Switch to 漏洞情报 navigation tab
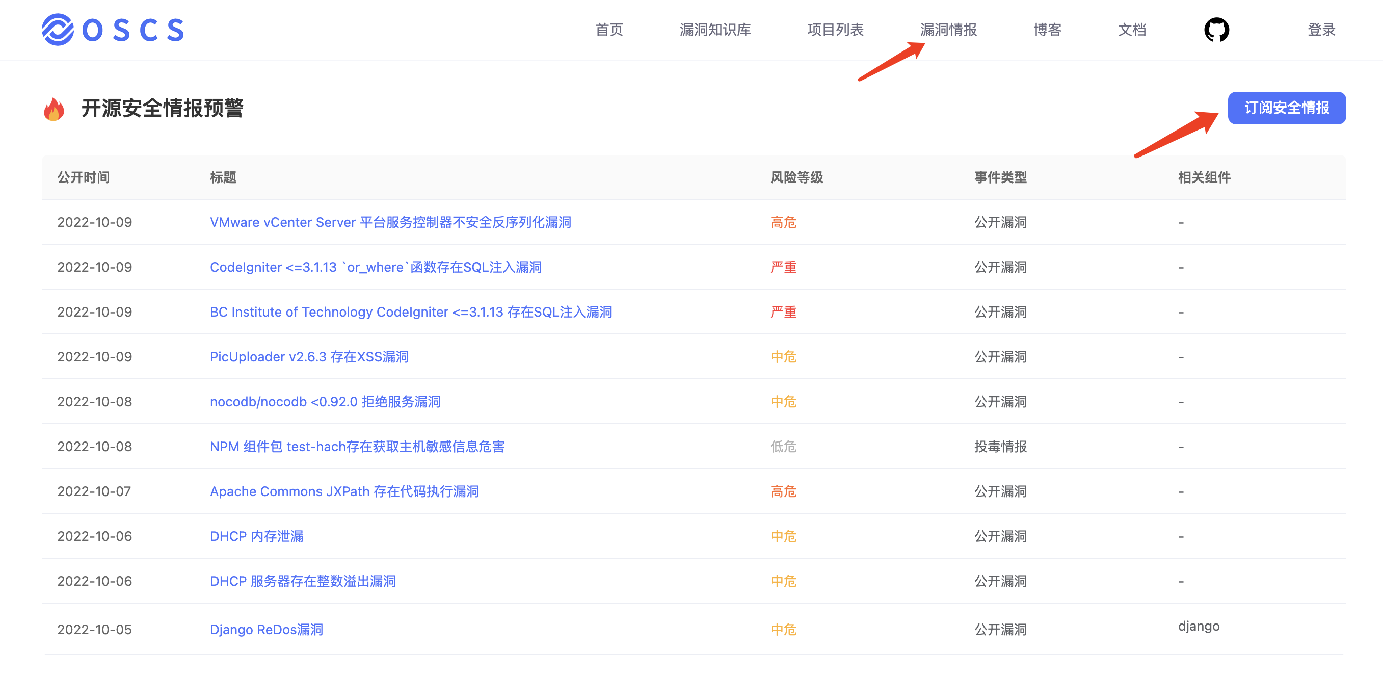 pyautogui.click(x=948, y=30)
